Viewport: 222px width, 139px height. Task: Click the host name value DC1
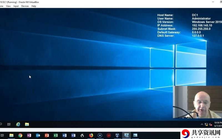tap(195, 15)
